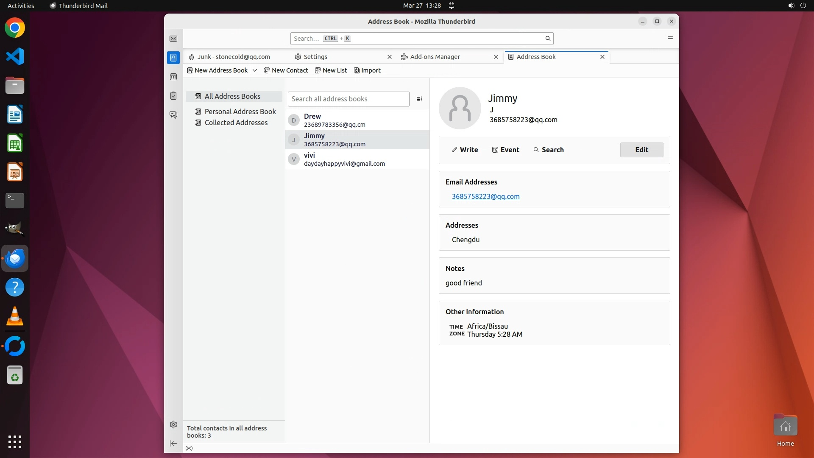Open the Chat space icon
This screenshot has width=814, height=458.
173,115
